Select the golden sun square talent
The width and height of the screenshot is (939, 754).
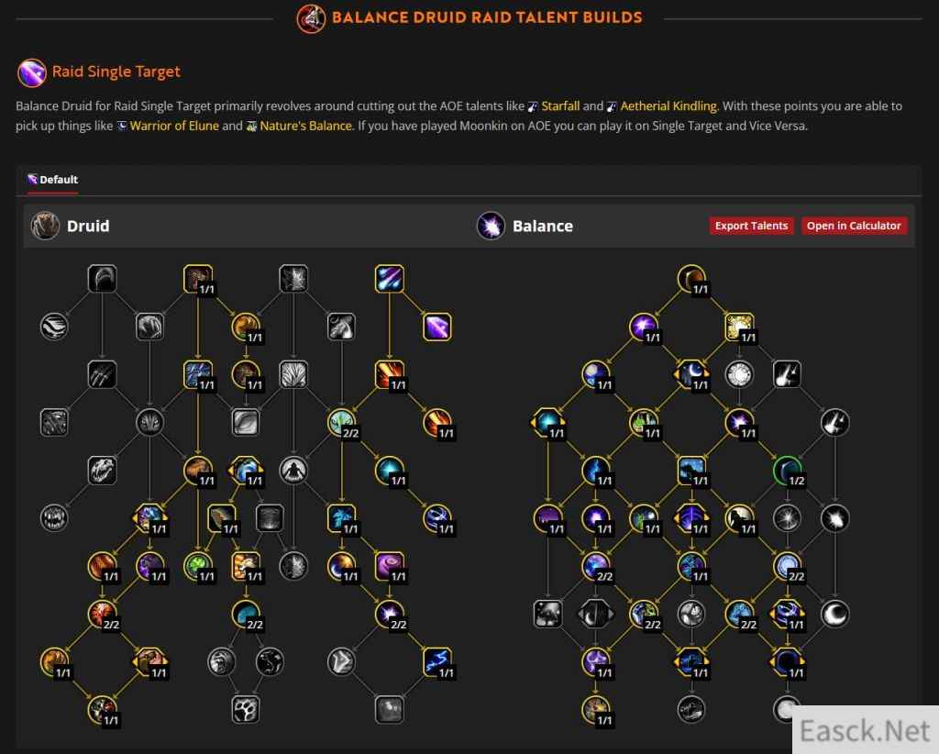coord(739,327)
